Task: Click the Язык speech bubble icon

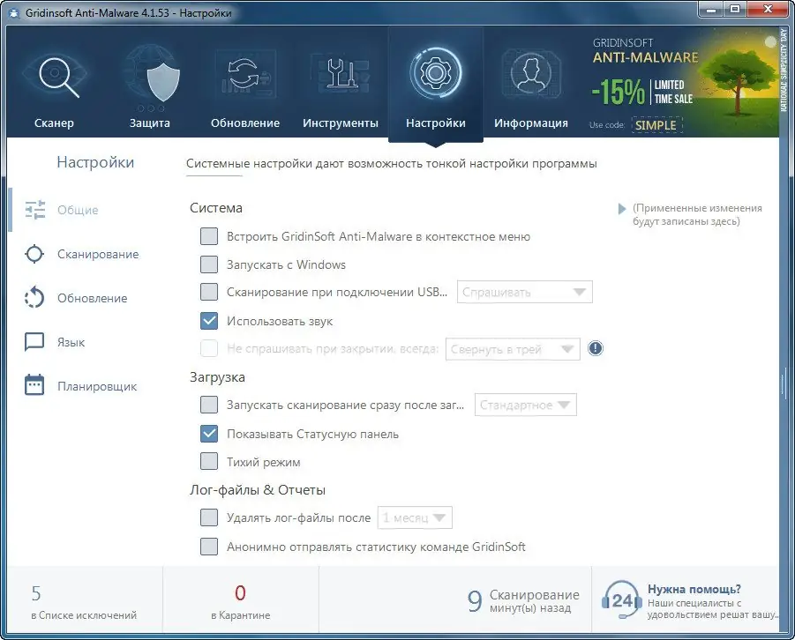Action: pos(34,341)
